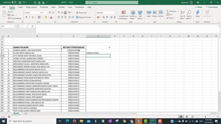Add a new sheet plus button

click(x=26, y=113)
